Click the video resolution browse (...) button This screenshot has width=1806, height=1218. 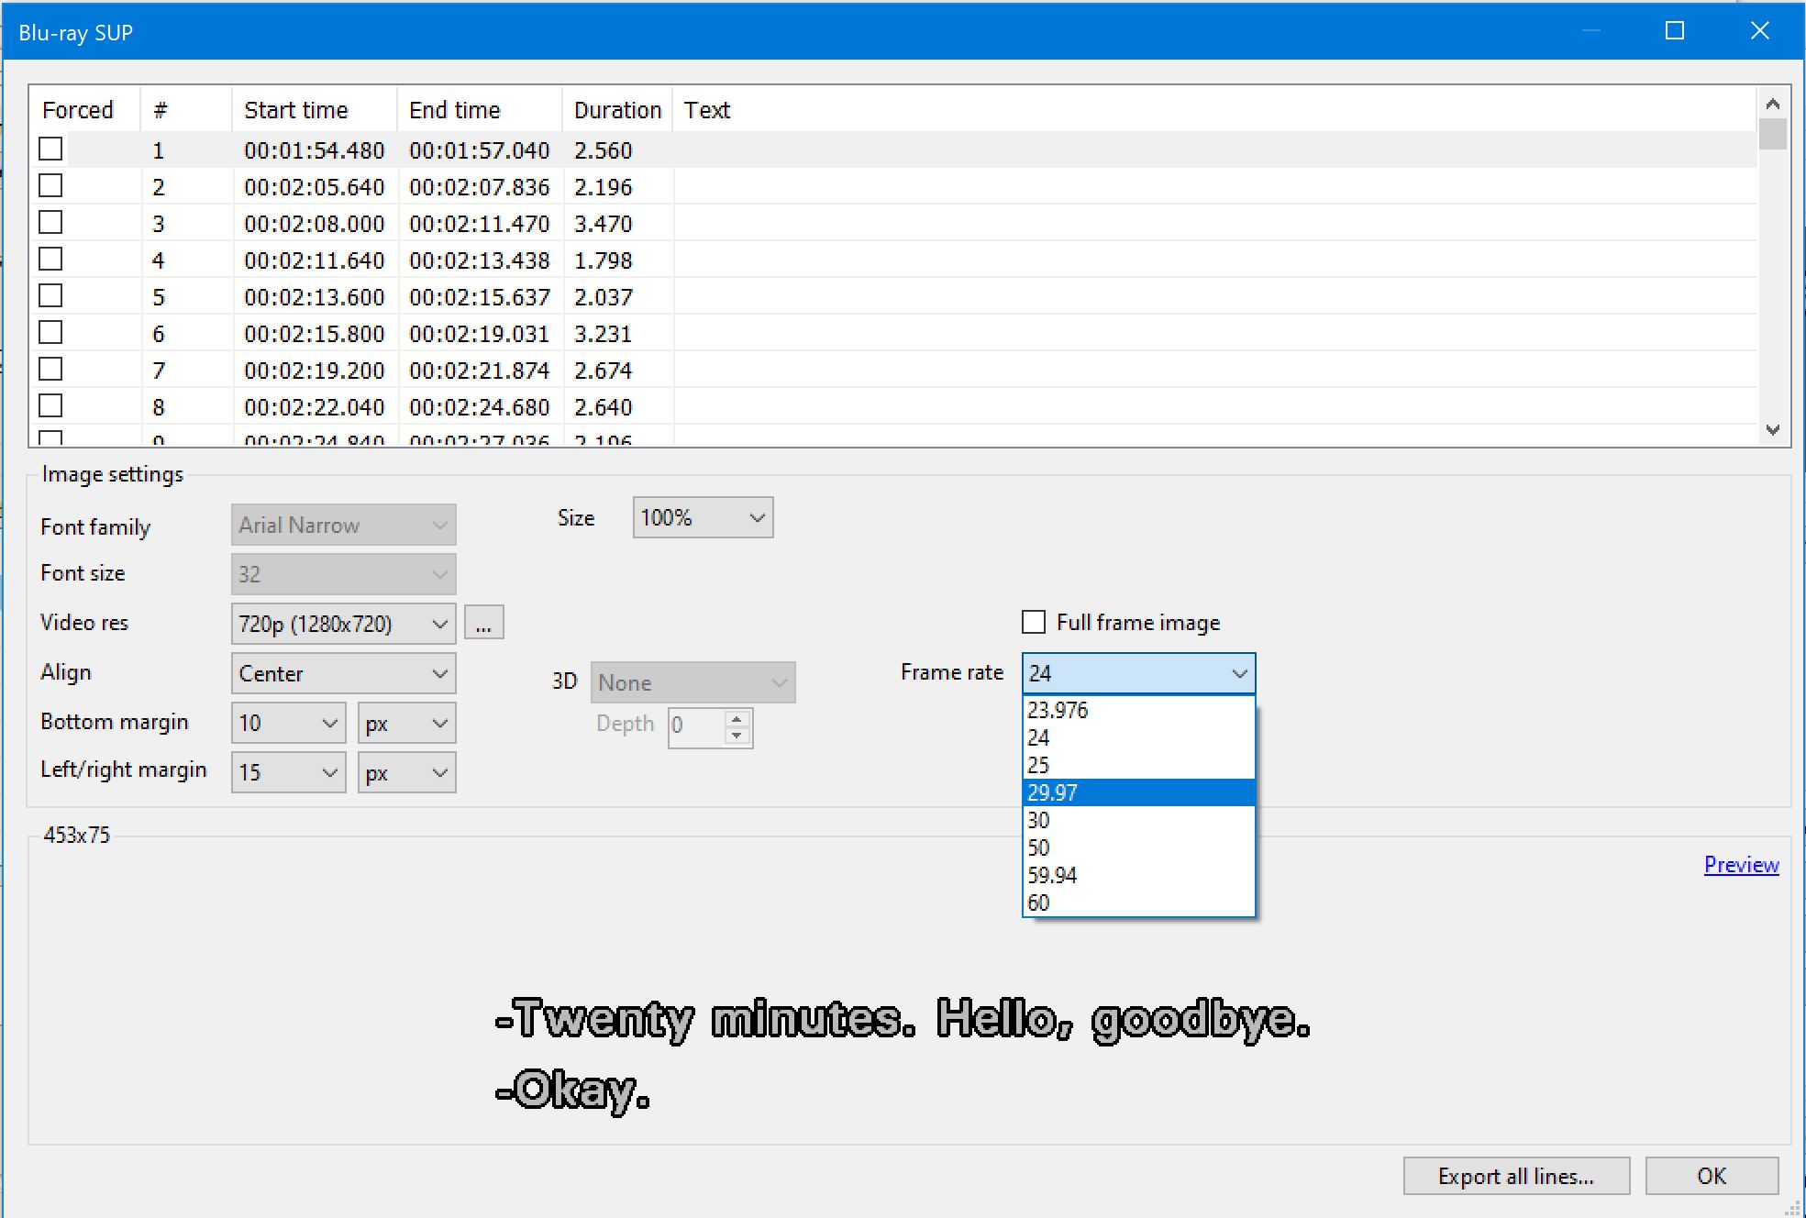coord(483,624)
